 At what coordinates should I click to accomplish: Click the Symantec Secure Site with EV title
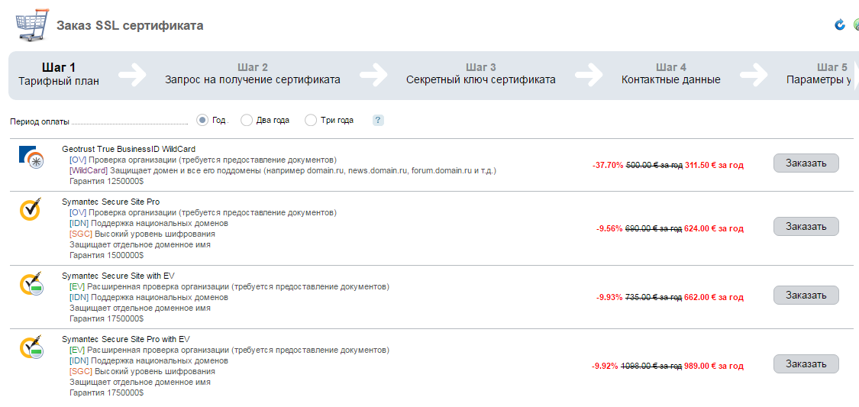tap(118, 276)
